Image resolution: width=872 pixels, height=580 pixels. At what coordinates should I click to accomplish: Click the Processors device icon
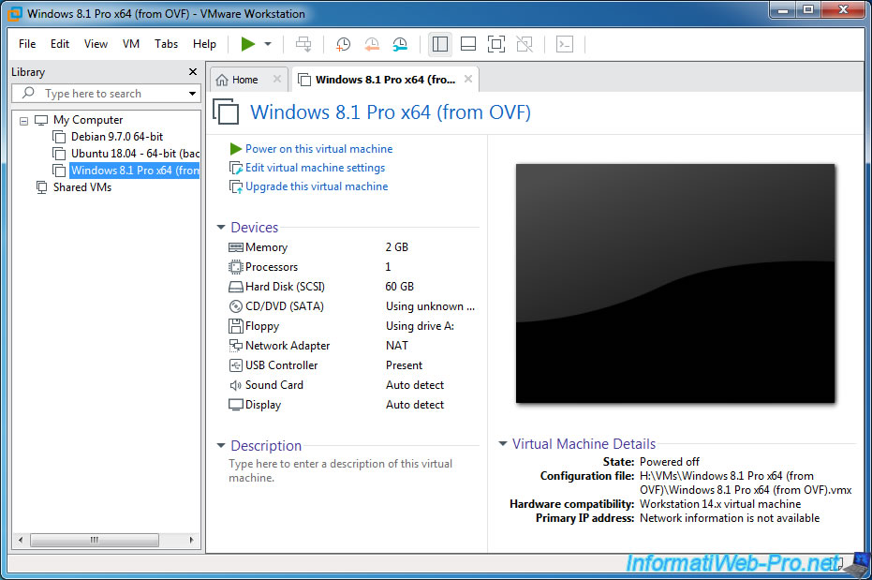236,267
